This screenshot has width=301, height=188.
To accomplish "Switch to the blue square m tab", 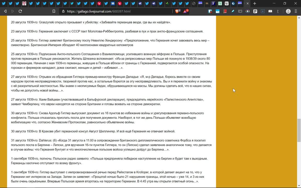I will point(113,3).
